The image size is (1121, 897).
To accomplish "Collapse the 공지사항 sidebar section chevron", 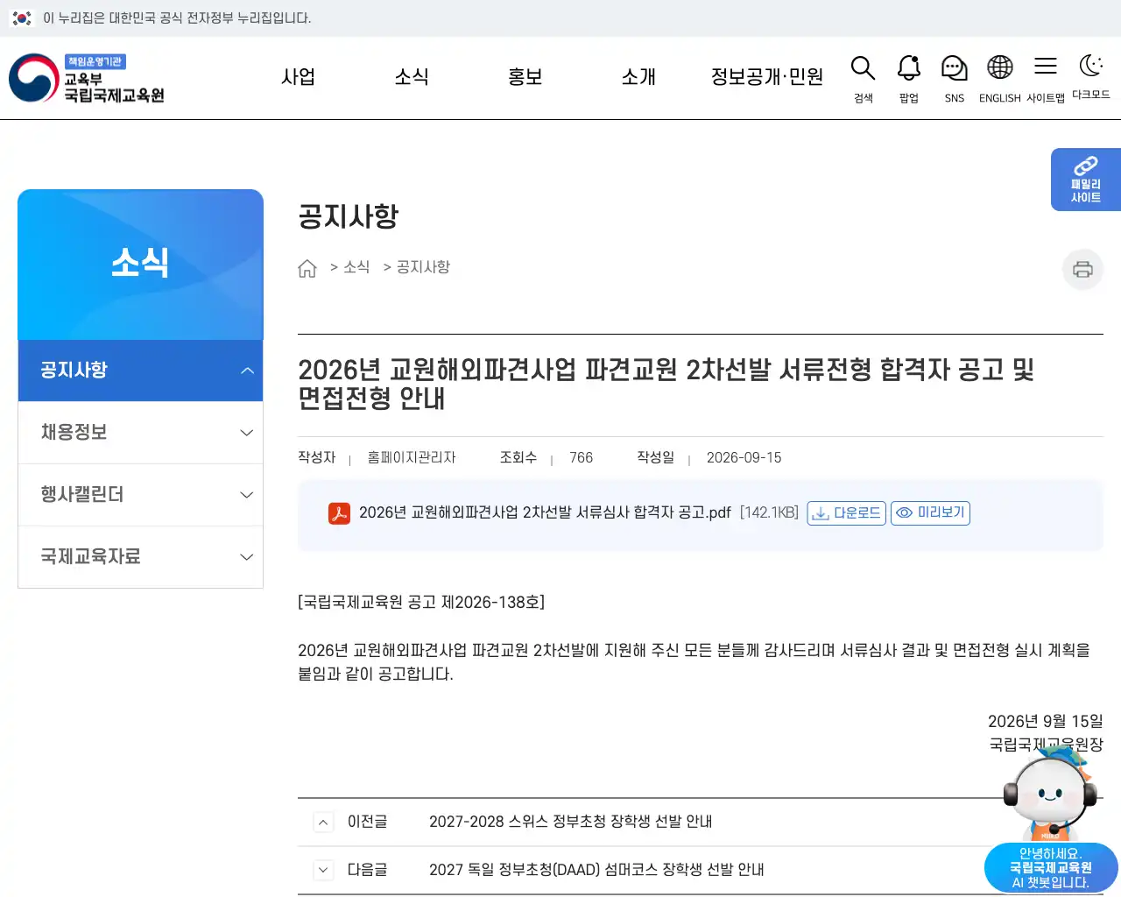I will click(247, 371).
